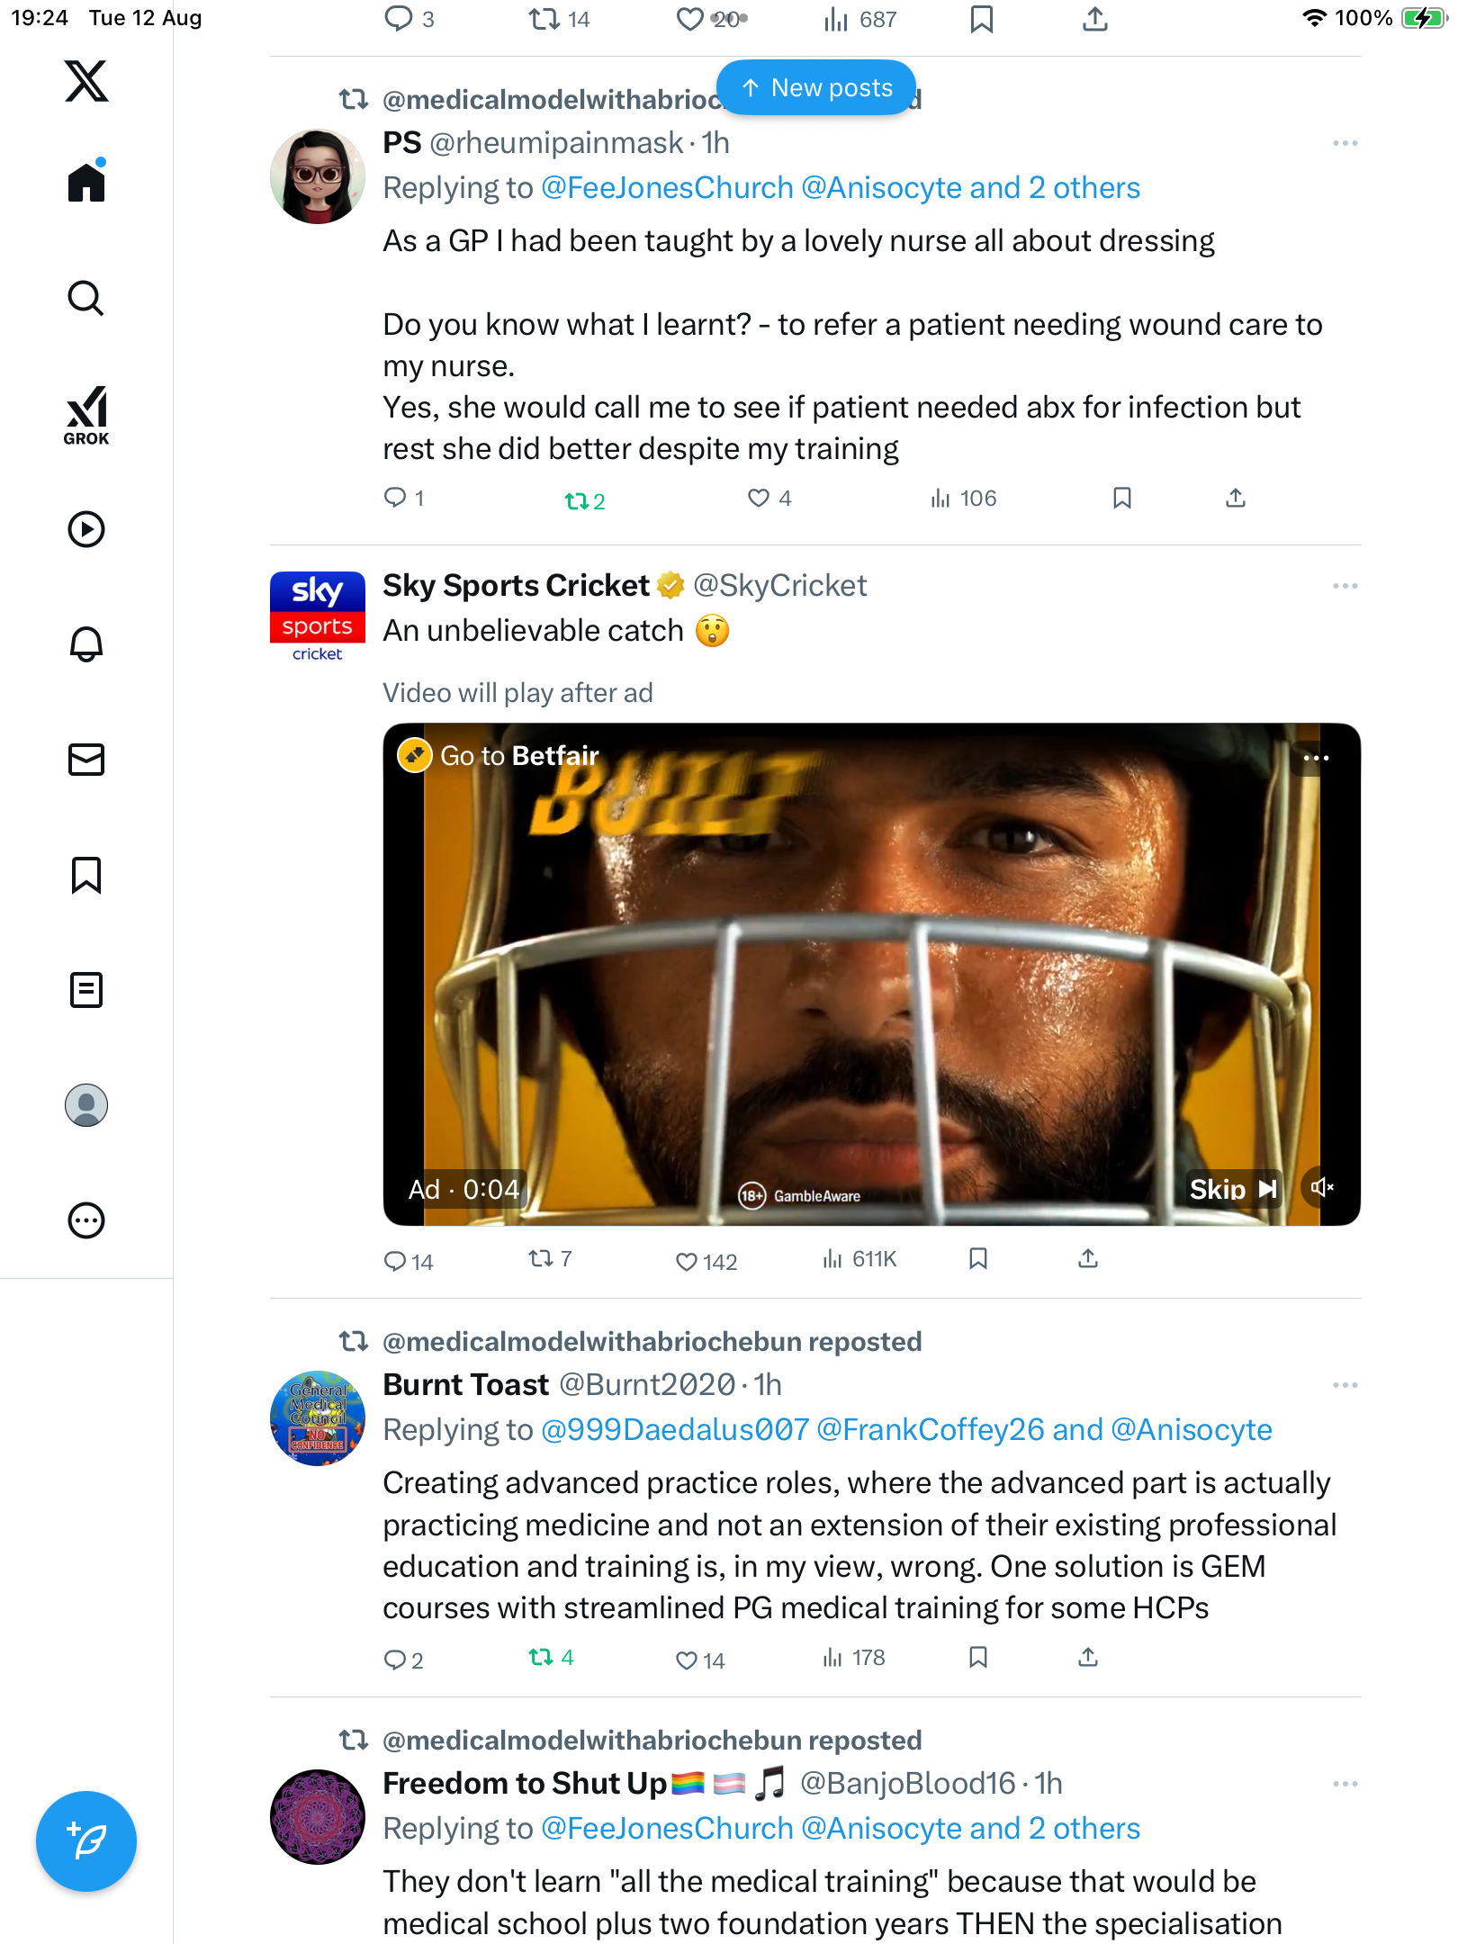Open more options inside the ad video
Screen dimensions: 1458x1944
(1316, 758)
